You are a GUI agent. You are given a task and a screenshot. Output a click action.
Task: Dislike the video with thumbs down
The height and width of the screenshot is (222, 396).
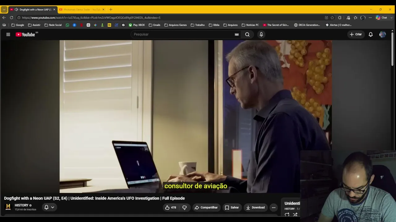(184, 208)
